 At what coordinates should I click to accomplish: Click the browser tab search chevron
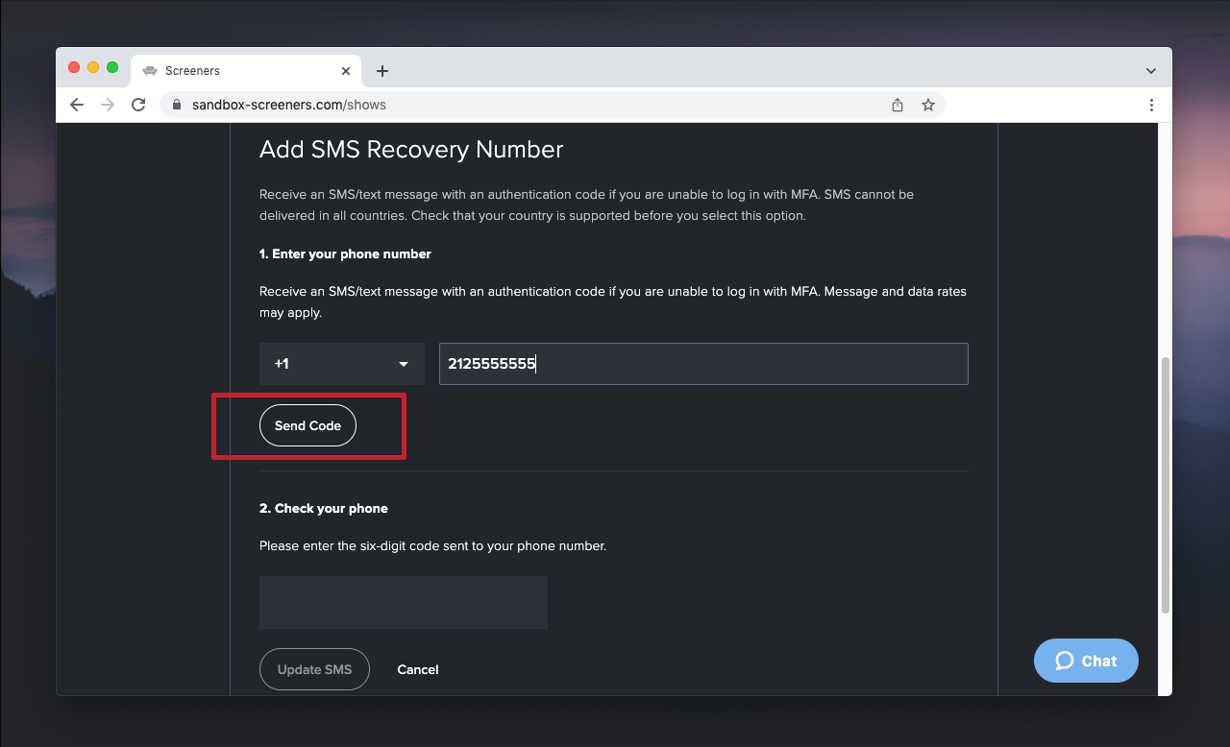coord(1150,69)
